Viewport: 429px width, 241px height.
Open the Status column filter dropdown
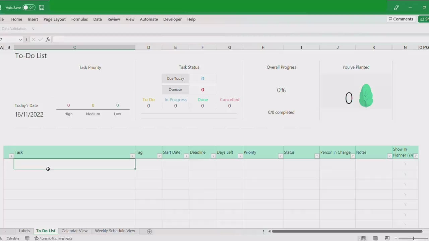point(317,156)
